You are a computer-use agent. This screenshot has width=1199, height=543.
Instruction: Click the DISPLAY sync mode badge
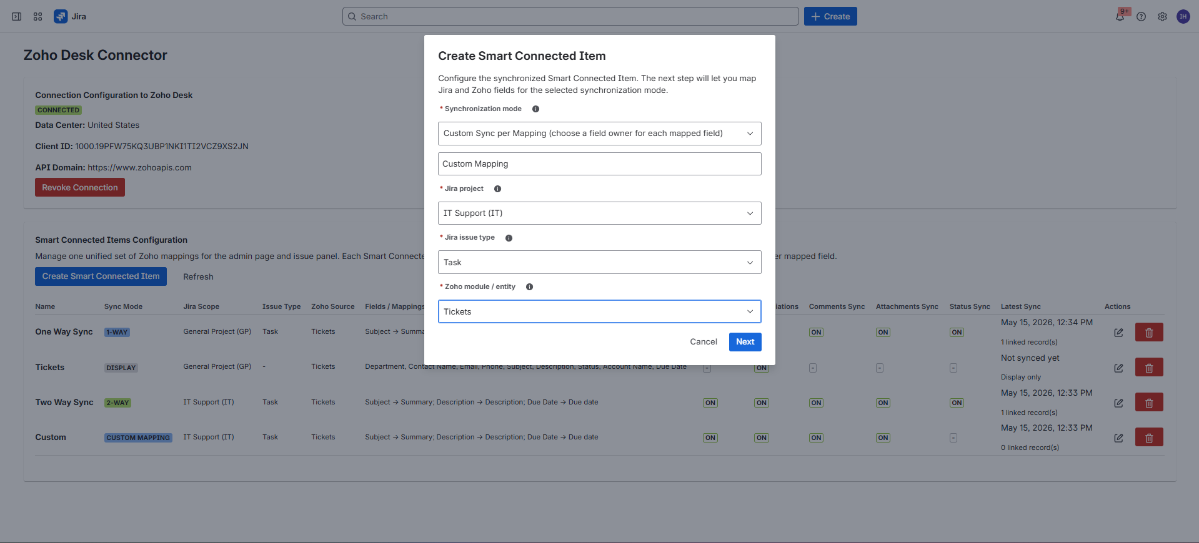click(121, 368)
